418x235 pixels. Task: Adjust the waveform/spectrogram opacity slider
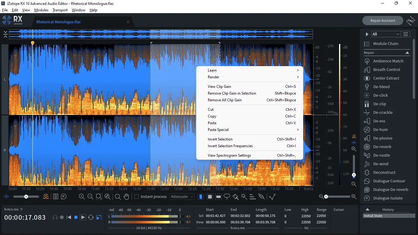(26, 197)
